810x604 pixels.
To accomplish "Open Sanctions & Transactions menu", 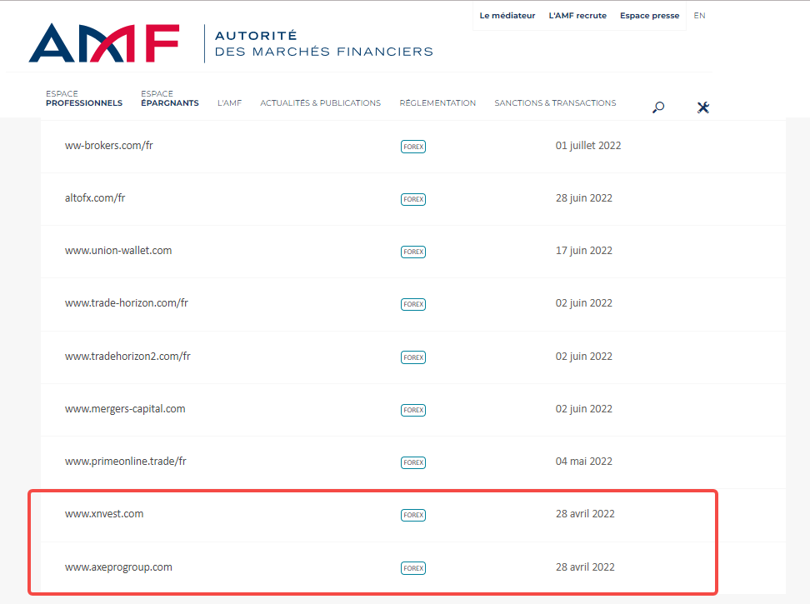I will tap(555, 103).
